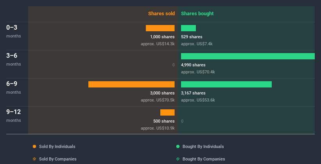
Task: Click the 9–12 months row label
Action: (x=14, y=116)
